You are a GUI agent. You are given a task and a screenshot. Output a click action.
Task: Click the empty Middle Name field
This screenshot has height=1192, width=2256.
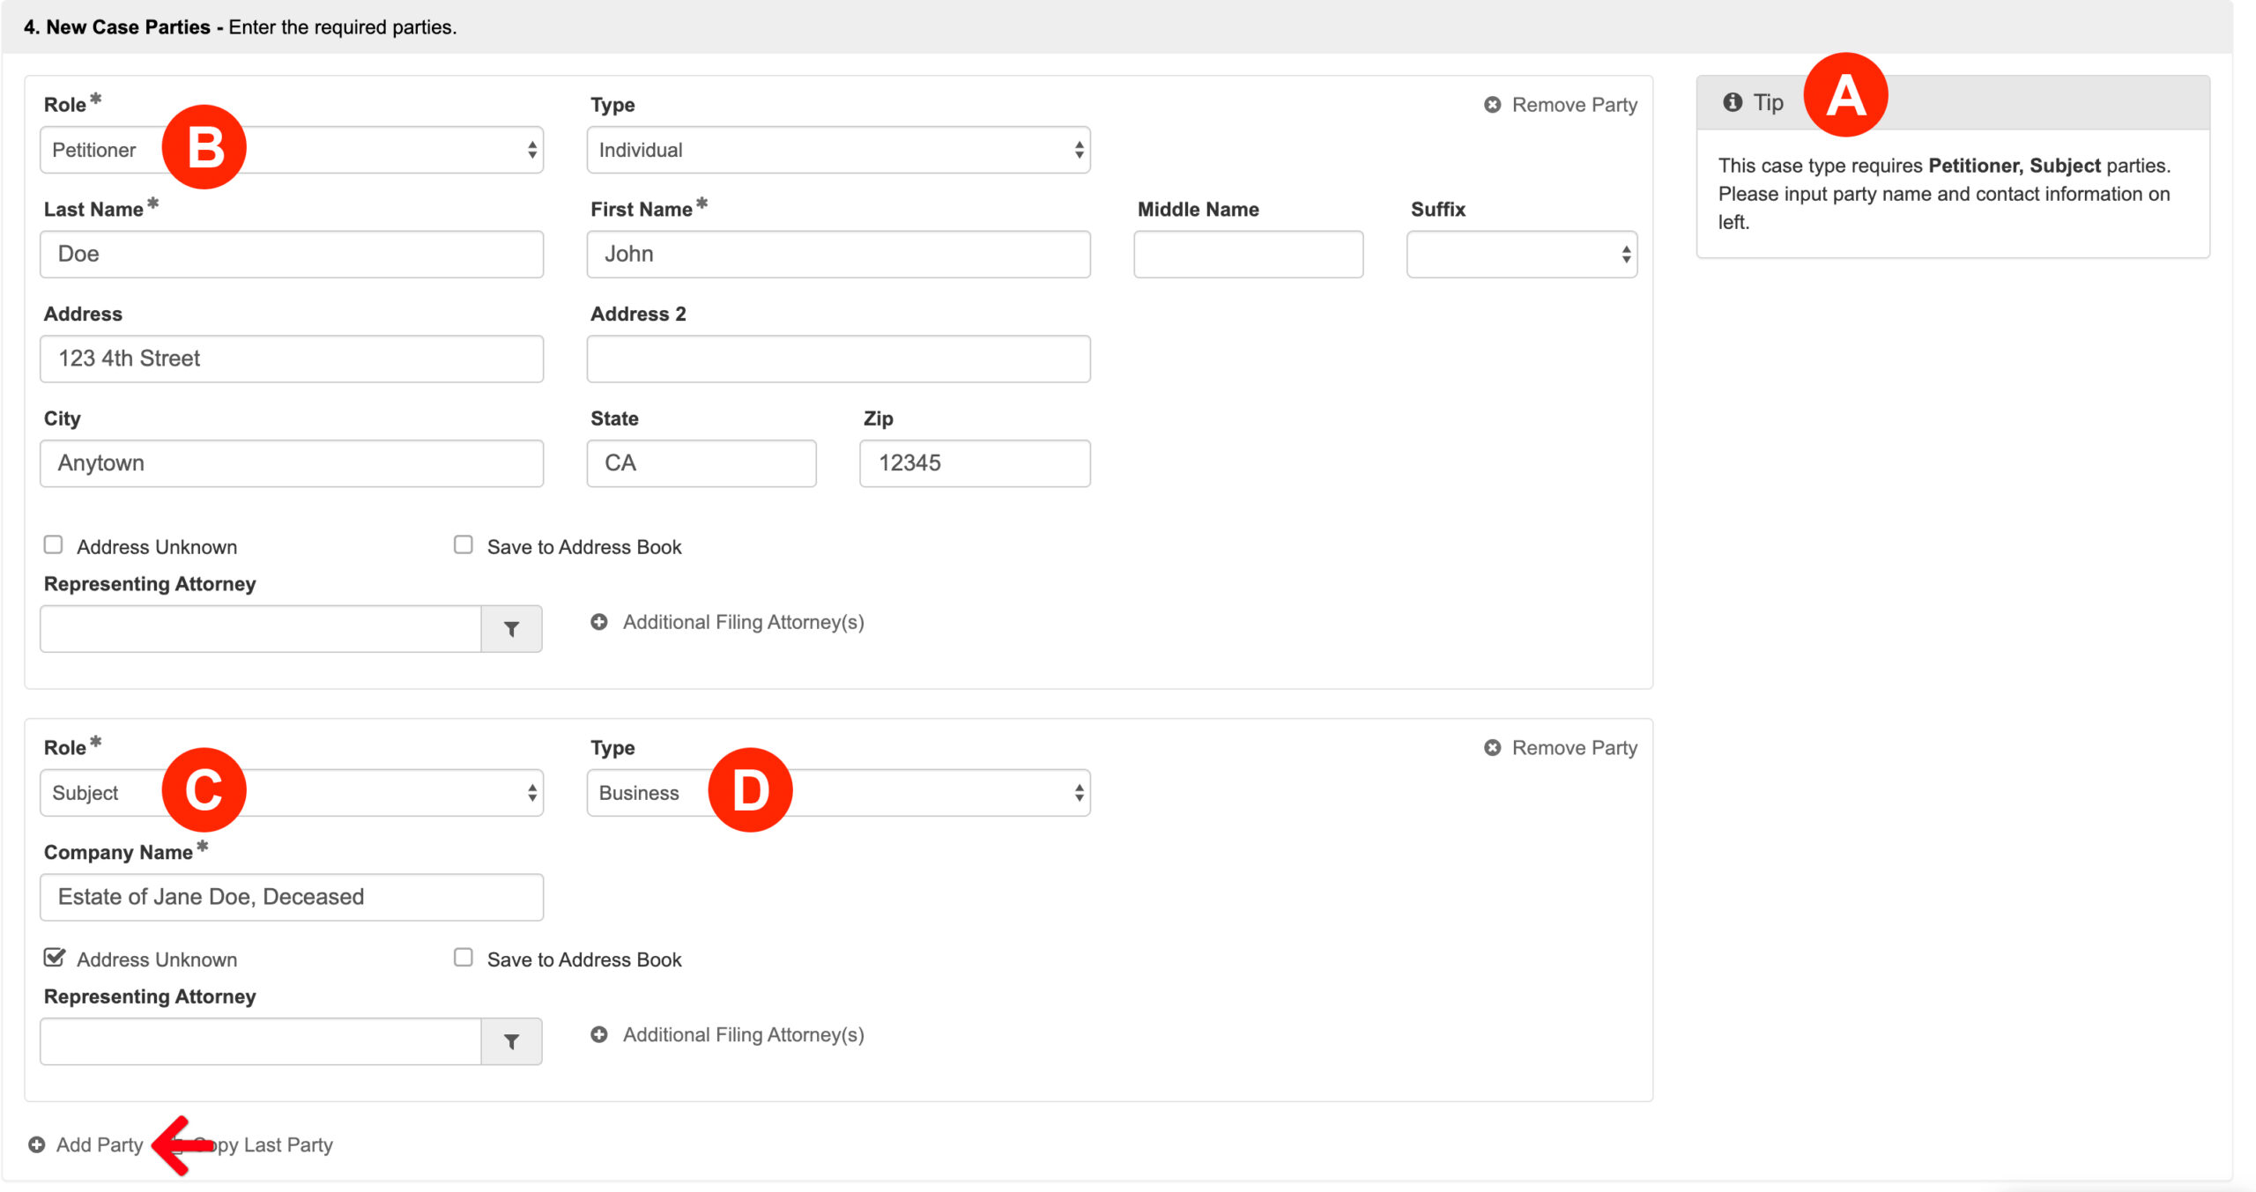pyautogui.click(x=1249, y=255)
